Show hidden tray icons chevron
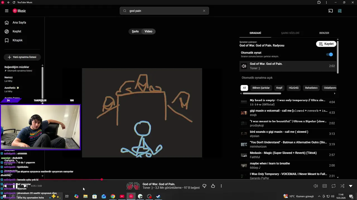The width and height of the screenshot is (357, 200). 319,196
